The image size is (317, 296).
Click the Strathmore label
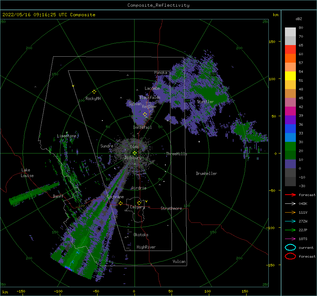click(171, 208)
